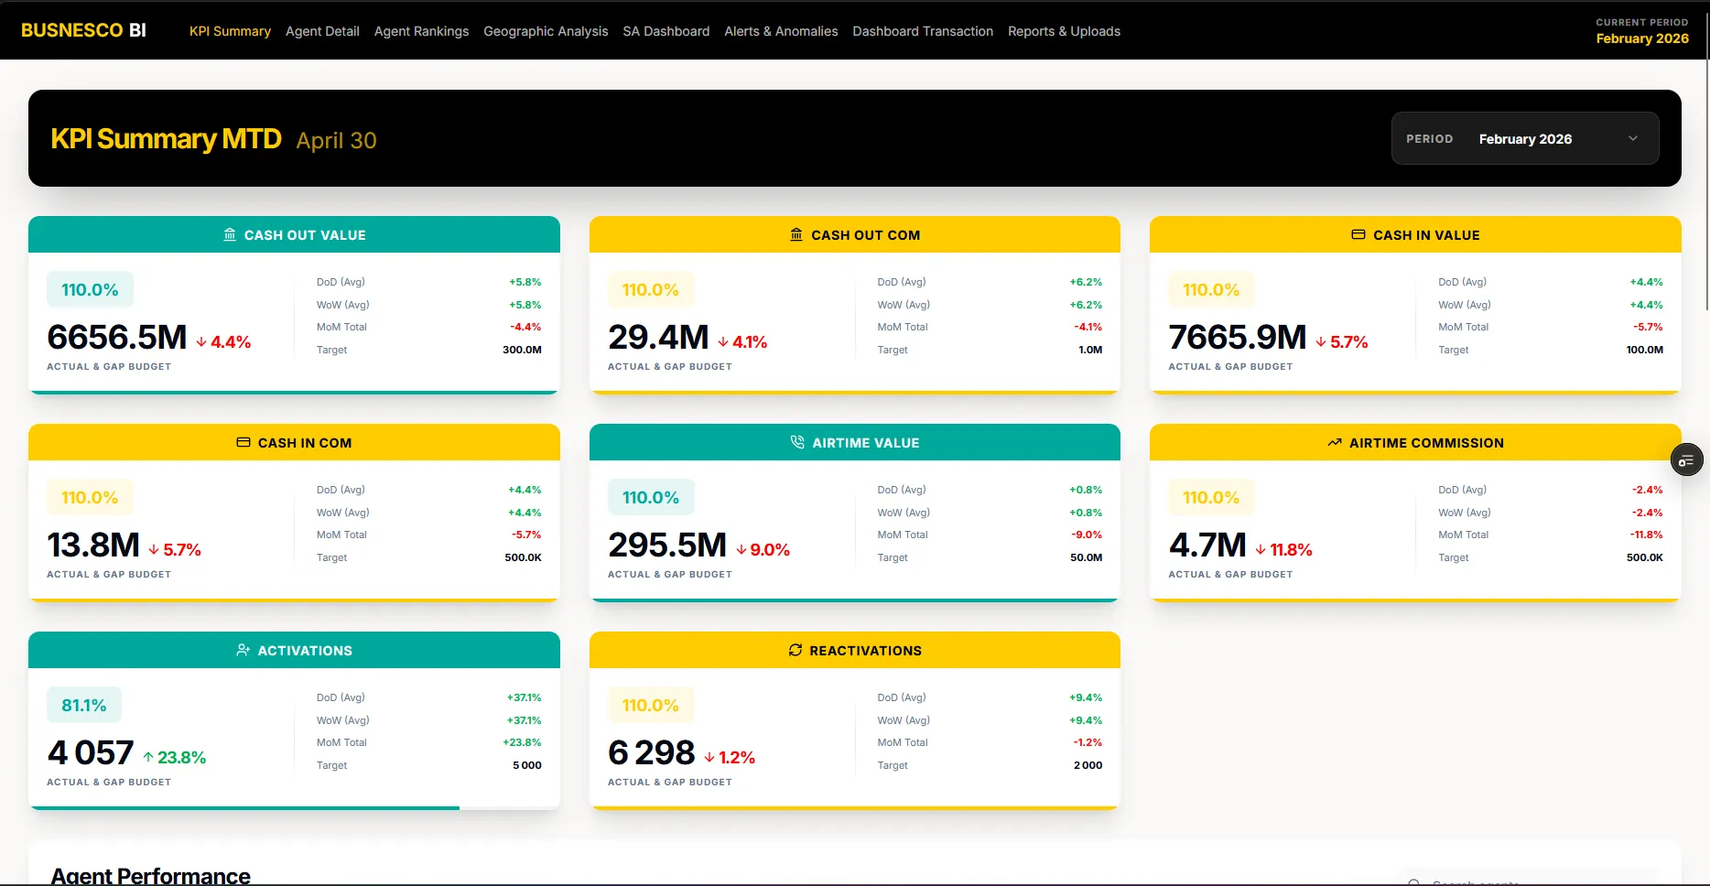The width and height of the screenshot is (1710, 886).
Task: Click the chevron in the Period selector
Action: 1633,139
